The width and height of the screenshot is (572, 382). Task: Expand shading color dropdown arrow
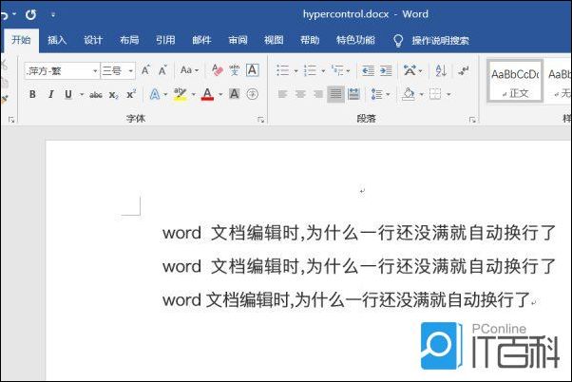pyautogui.click(x=421, y=95)
